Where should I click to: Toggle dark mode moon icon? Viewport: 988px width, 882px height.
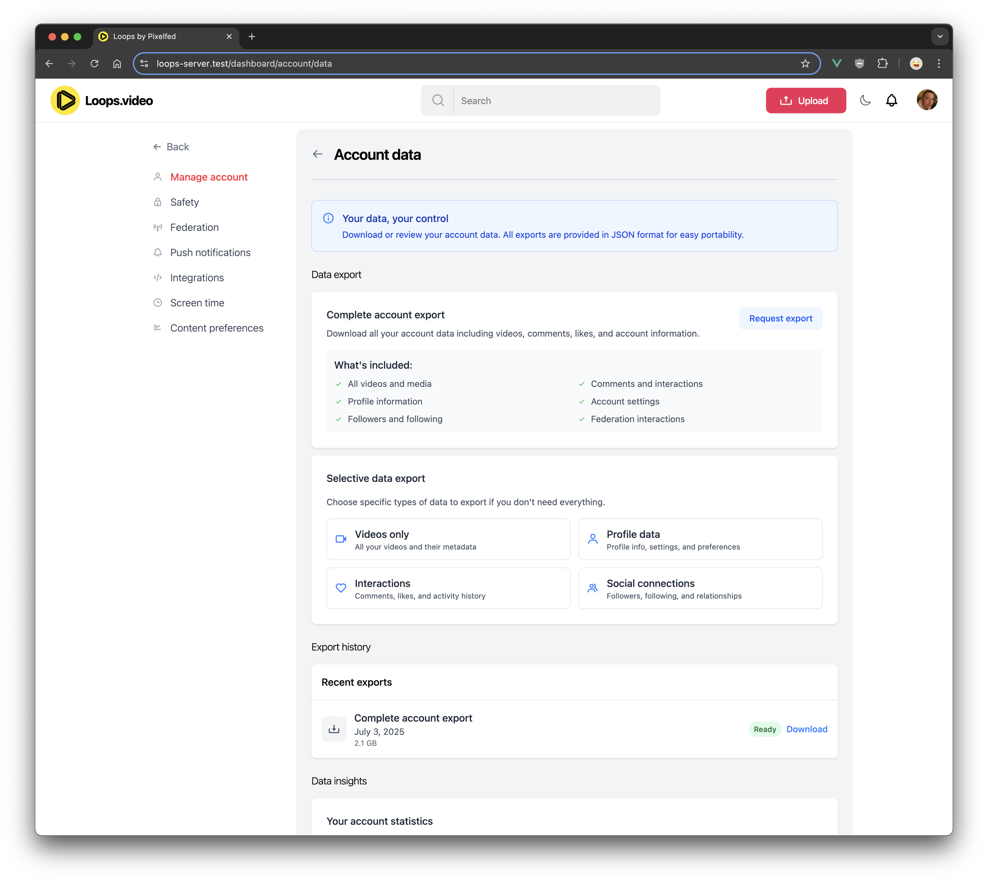click(865, 100)
